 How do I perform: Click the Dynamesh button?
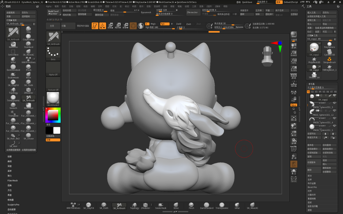point(146,12)
